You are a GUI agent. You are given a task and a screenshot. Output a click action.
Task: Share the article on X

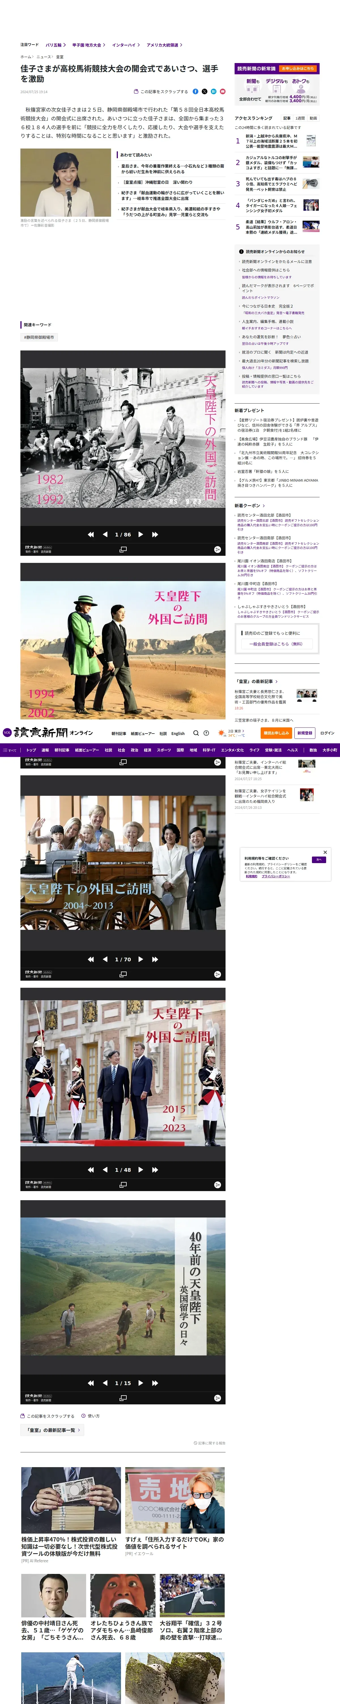pos(205,91)
